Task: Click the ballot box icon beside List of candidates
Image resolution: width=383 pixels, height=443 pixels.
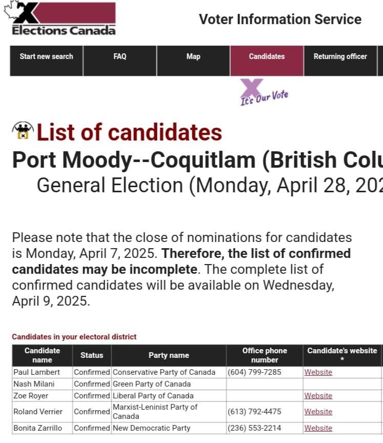Action: [x=23, y=131]
